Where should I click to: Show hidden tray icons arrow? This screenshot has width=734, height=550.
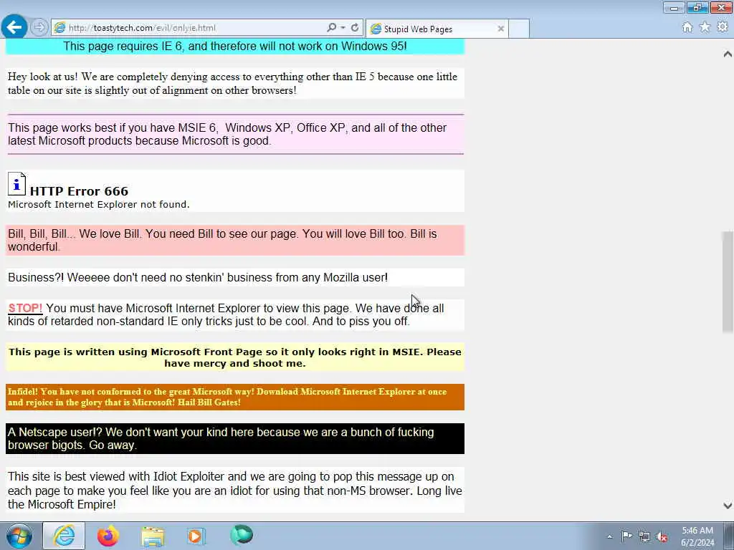coord(609,537)
